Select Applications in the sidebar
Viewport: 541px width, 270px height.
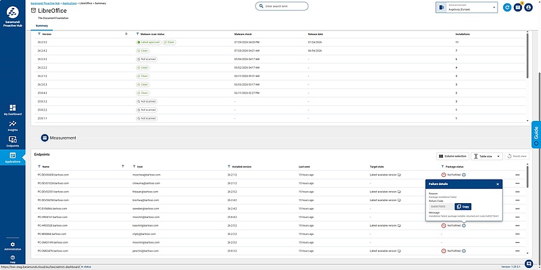pos(12,158)
